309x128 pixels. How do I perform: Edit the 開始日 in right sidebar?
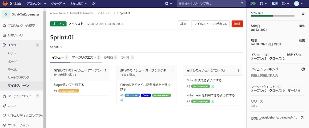point(302,26)
